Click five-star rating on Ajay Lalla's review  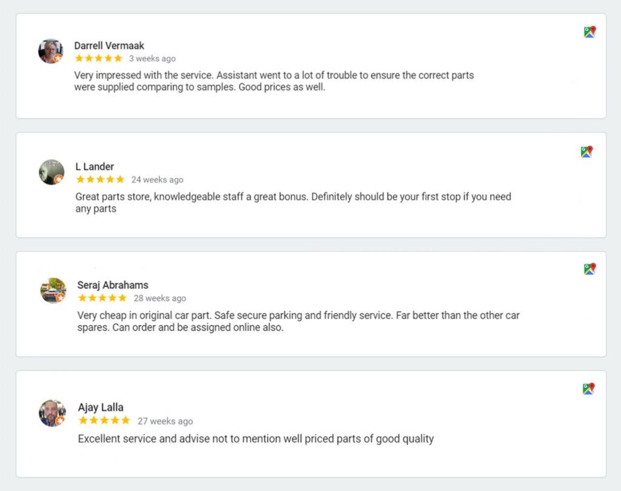(104, 421)
